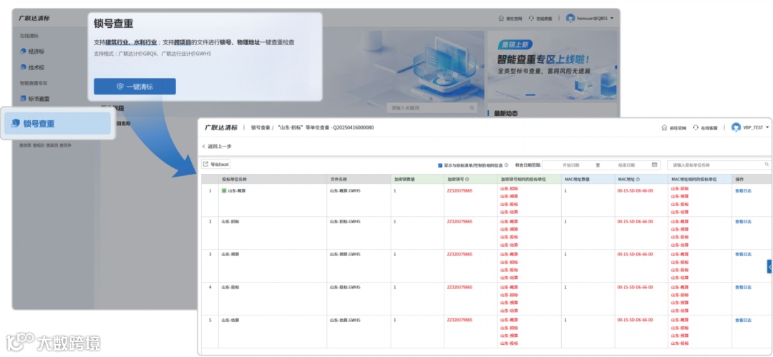Expand the blue side tab on the right edge

pos(769,266)
